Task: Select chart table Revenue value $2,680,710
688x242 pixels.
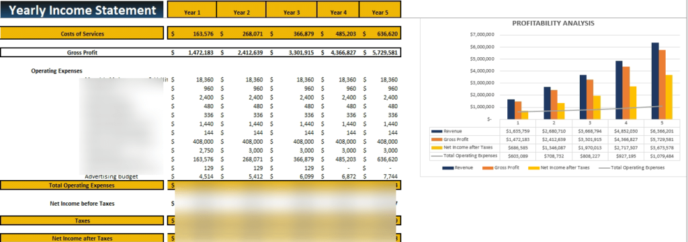Action: pos(554,131)
